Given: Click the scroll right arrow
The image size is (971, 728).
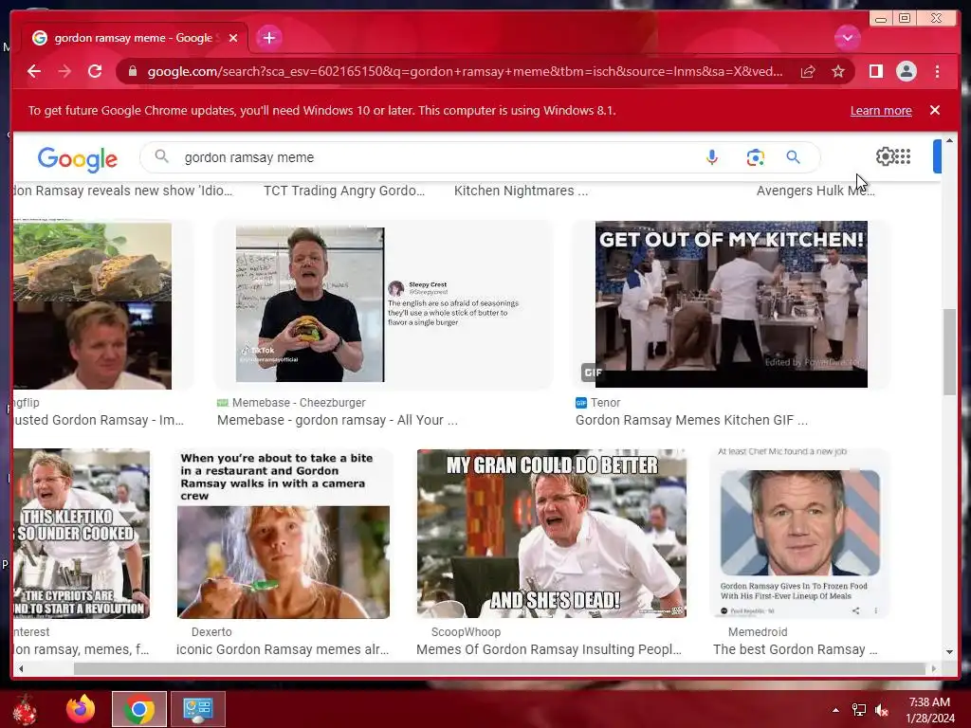Looking at the screenshot, I should pos(934,668).
